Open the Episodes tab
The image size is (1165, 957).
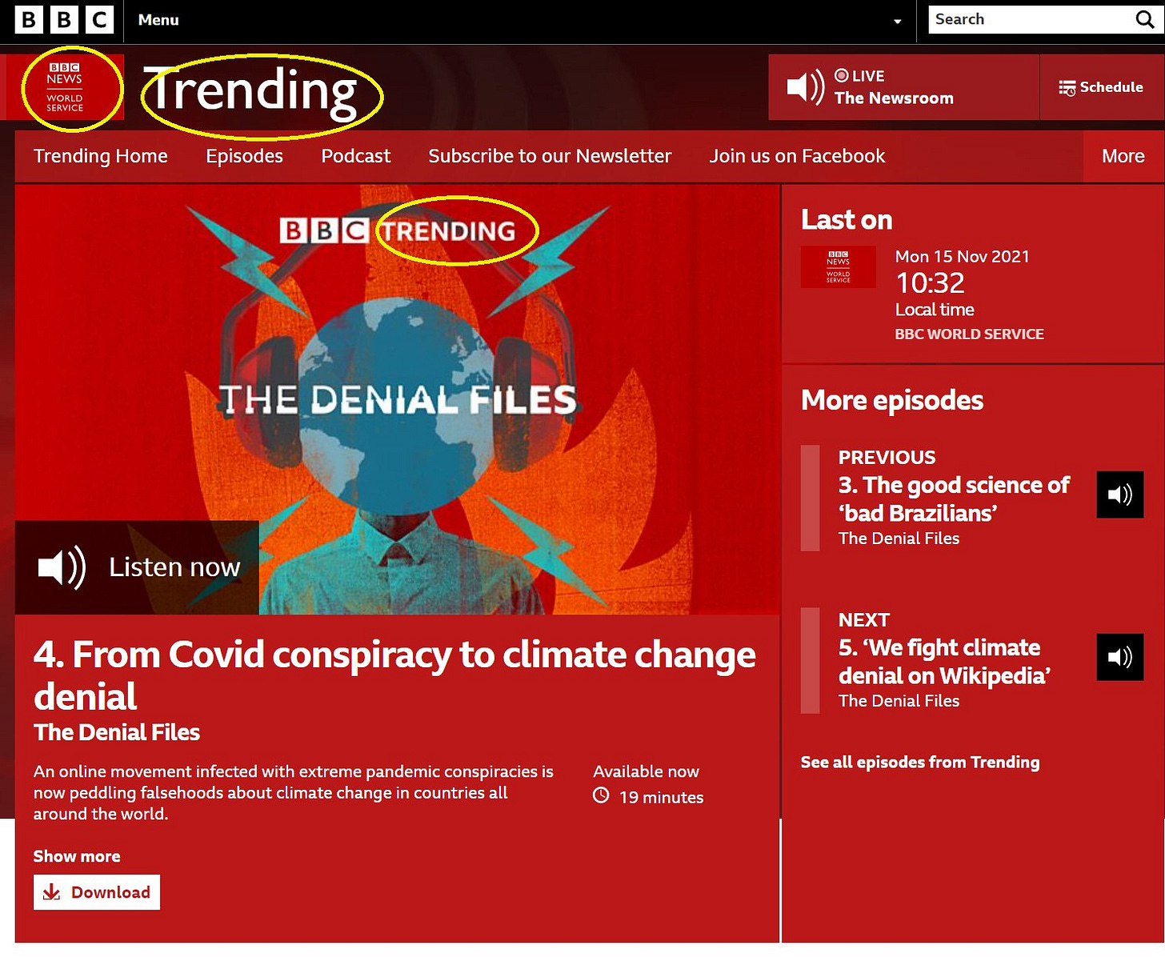coord(244,156)
